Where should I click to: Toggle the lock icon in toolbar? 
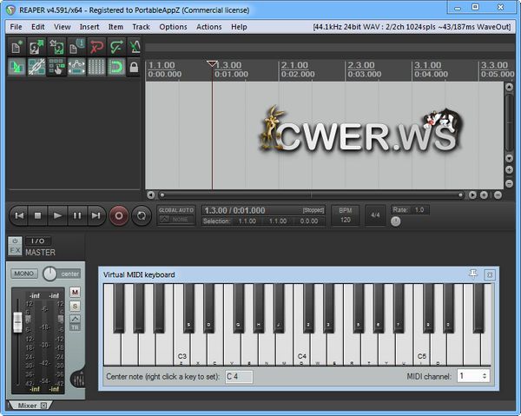coord(134,66)
